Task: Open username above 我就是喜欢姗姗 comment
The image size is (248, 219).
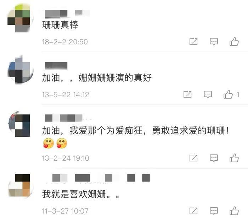Action: (x=97, y=178)
